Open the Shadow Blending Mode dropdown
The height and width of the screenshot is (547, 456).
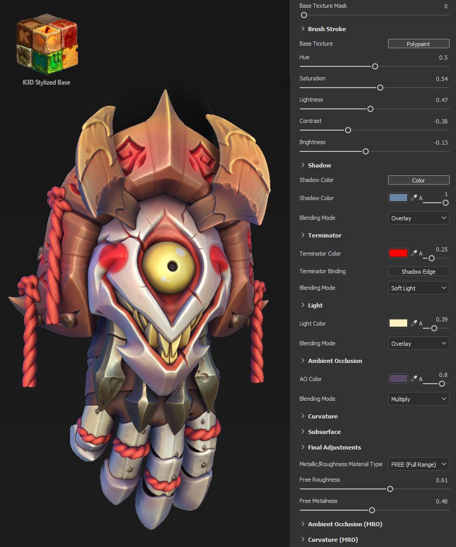click(x=419, y=218)
